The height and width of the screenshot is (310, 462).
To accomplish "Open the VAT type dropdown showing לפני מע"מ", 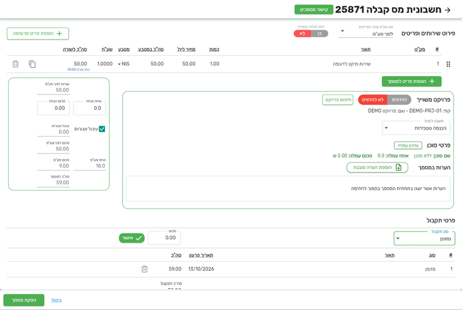I will pos(366,32).
